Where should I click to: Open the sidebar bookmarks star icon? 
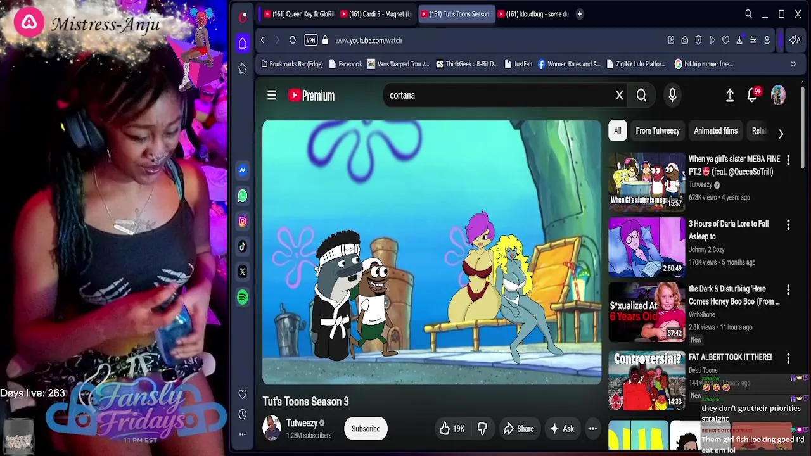243,68
